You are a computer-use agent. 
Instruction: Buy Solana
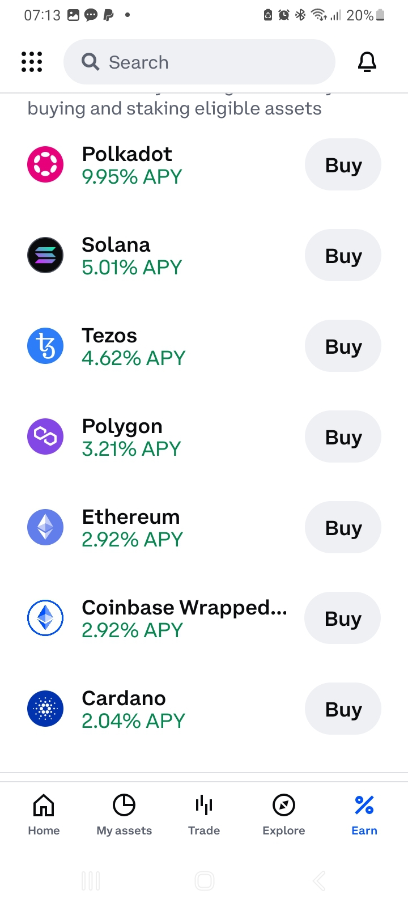(343, 256)
